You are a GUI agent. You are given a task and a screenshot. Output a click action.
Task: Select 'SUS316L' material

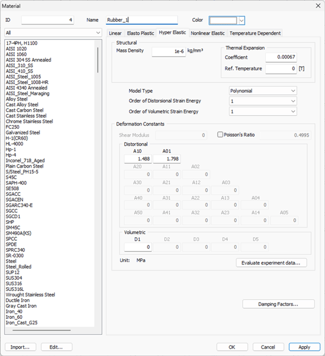tap(15, 289)
